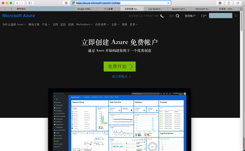Switch to the 个人收藏 tab
This screenshot has width=245, height=151.
[108, 9]
